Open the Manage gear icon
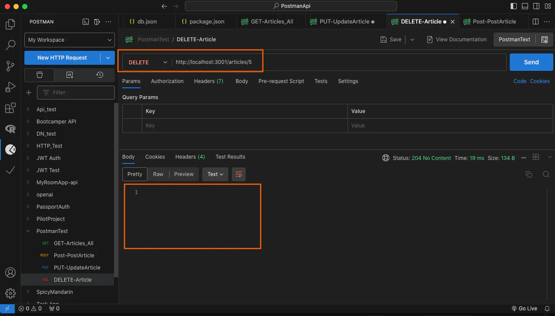 click(x=10, y=293)
